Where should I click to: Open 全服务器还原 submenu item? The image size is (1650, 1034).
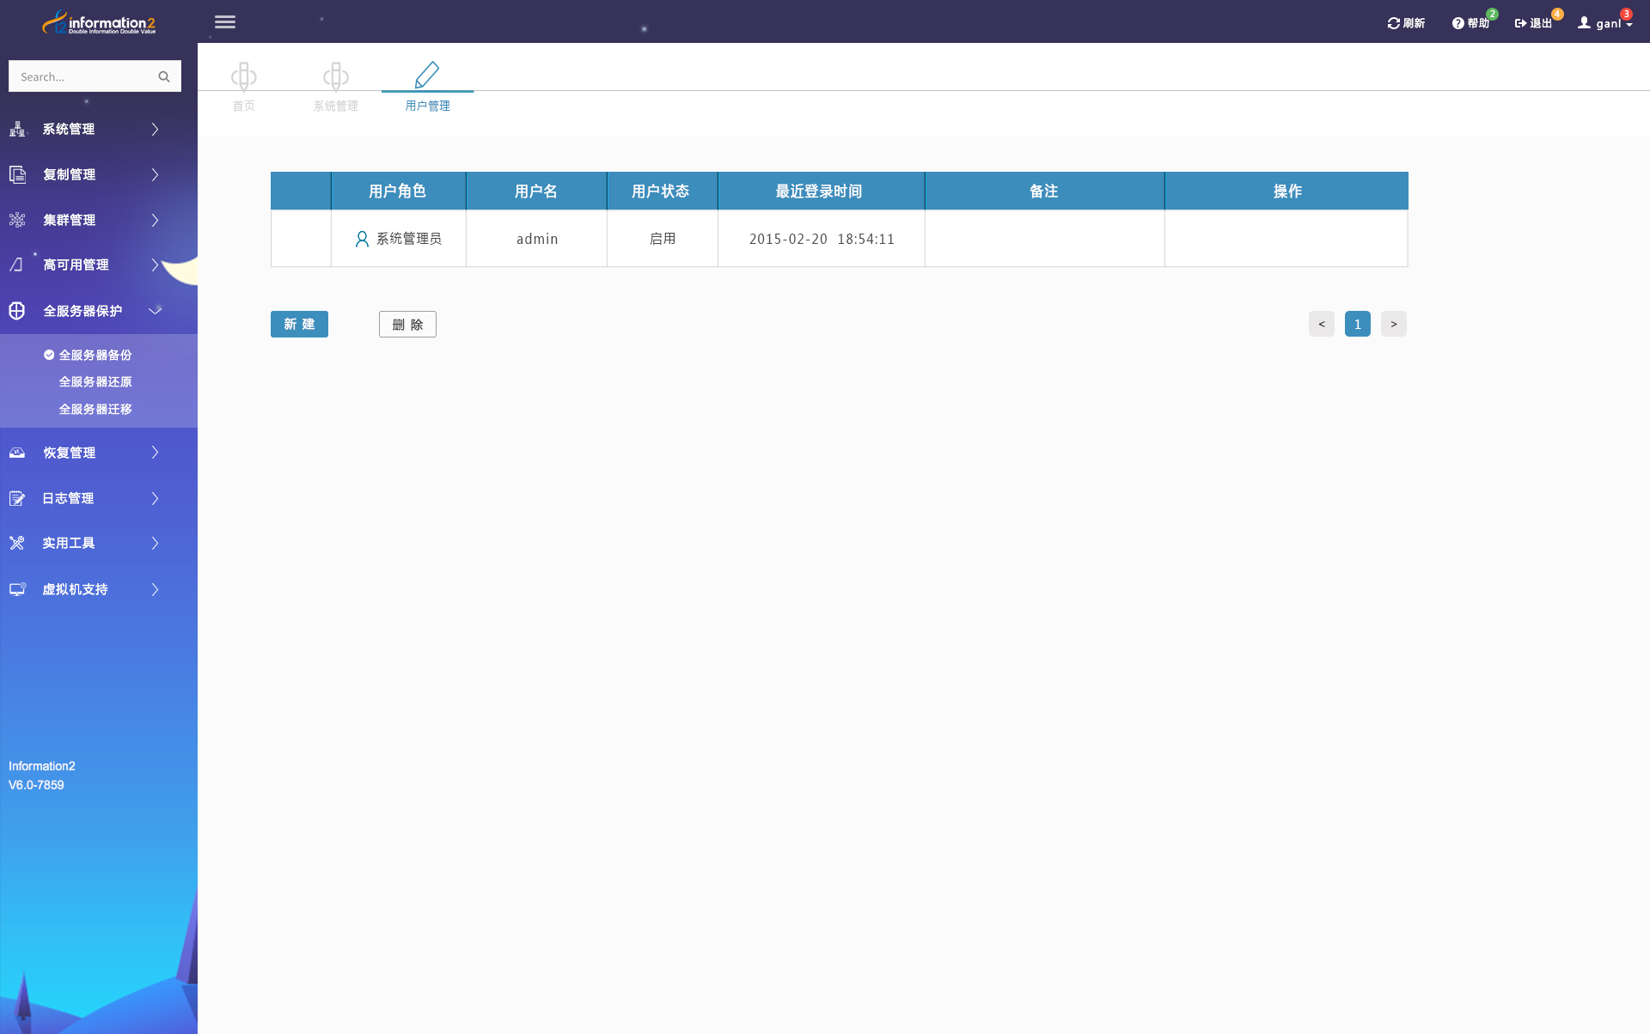(95, 381)
